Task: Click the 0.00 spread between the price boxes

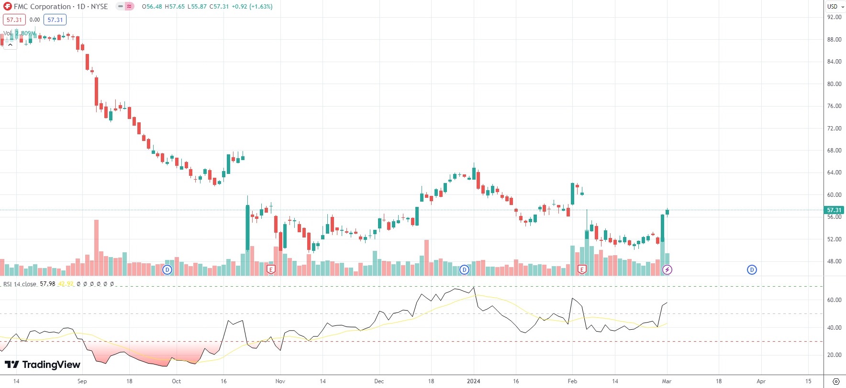Action: [34, 20]
